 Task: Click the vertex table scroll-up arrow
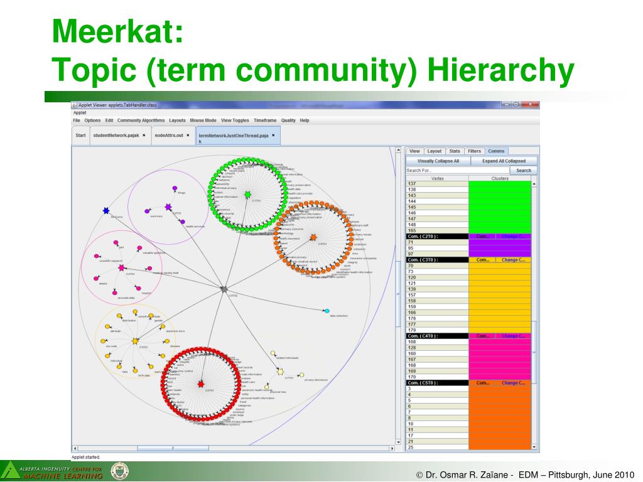click(534, 184)
